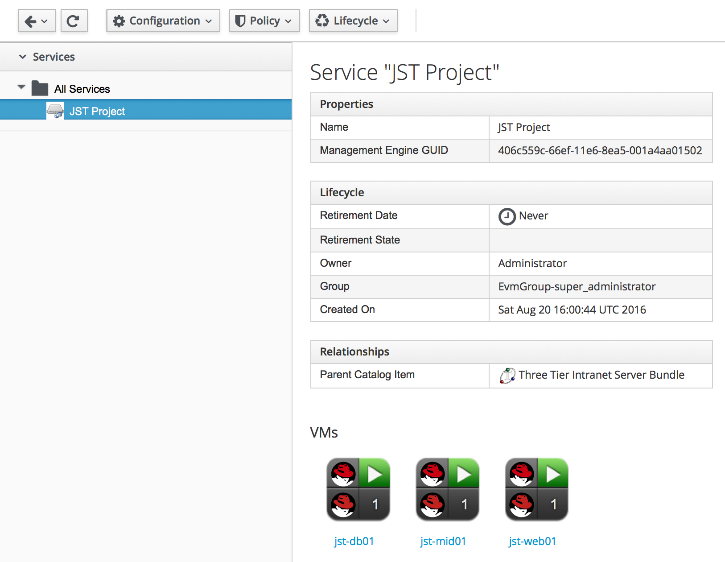The image size is (725, 562).
Task: Click the JST Project service icon
Action: (x=55, y=111)
